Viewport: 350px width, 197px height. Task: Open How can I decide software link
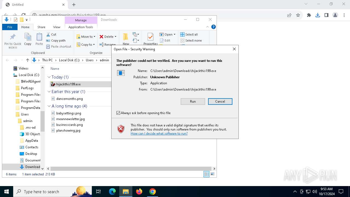click(159, 134)
